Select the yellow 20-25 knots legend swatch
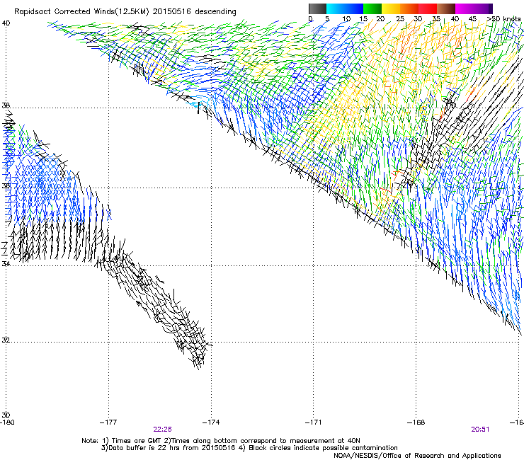This screenshot has height=460, width=524. pos(391,8)
